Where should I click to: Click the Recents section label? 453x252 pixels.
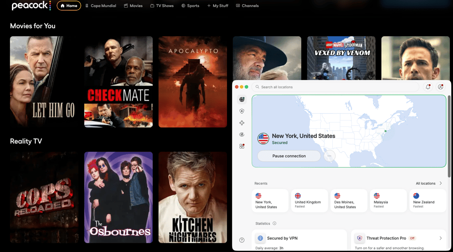pos(261,183)
